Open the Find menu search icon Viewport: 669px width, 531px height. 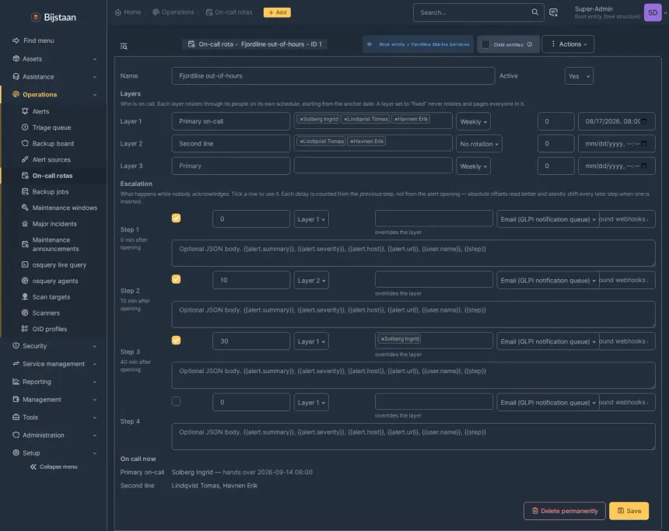(x=16, y=40)
